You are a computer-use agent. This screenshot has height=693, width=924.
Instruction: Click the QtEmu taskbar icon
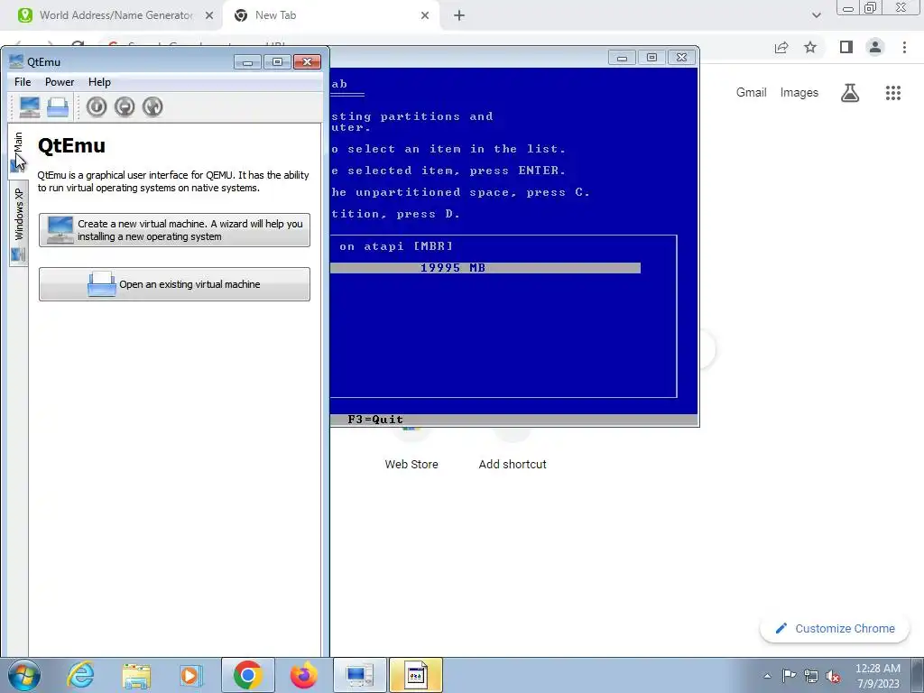pos(359,675)
